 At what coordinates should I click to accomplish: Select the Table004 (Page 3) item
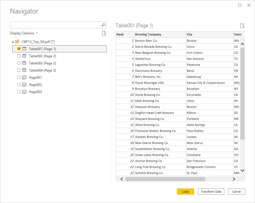point(42,70)
